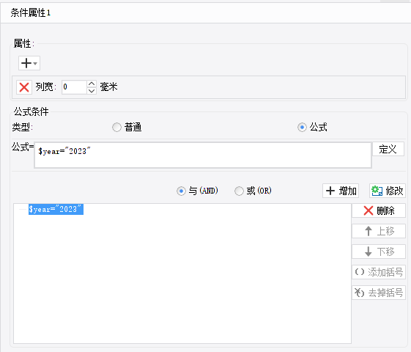Increase the column width value
The image size is (411, 352).
92,84
